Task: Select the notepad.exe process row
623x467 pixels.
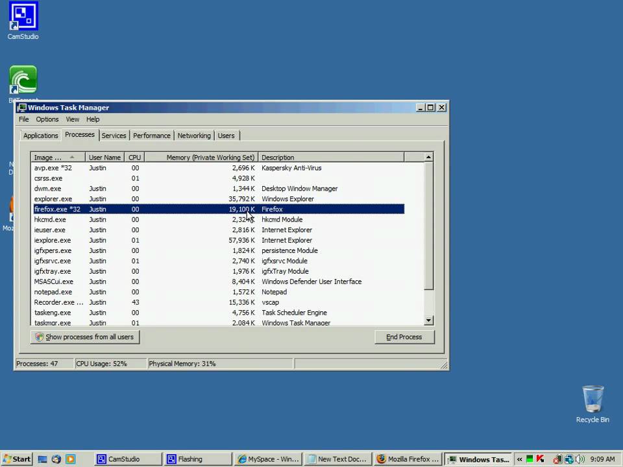Action: pyautogui.click(x=218, y=292)
